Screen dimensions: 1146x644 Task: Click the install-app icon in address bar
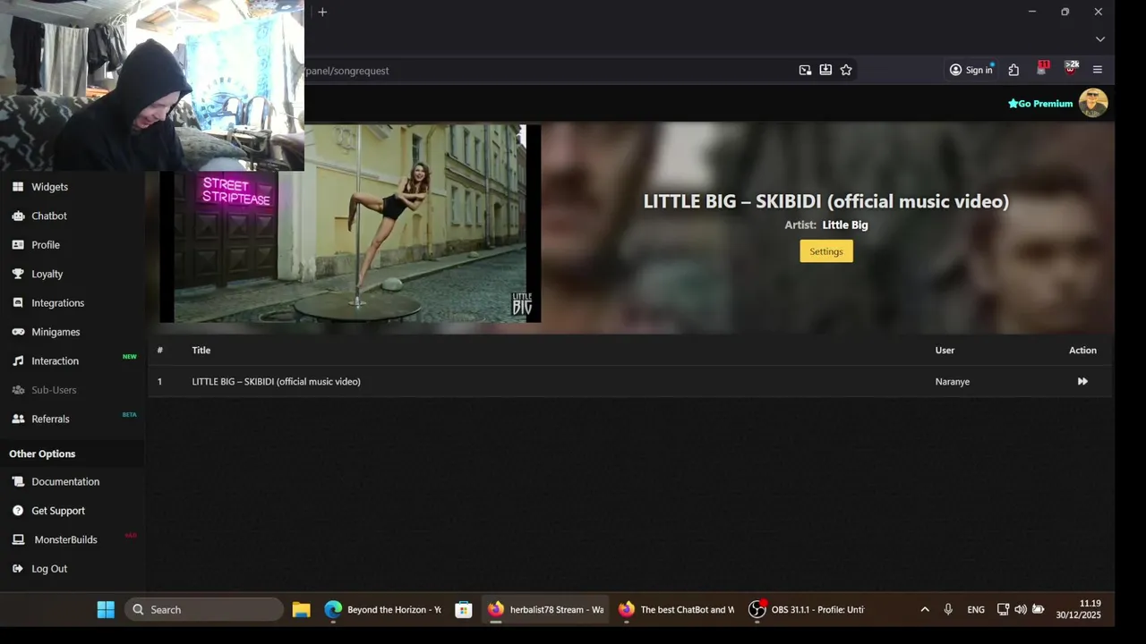825,70
